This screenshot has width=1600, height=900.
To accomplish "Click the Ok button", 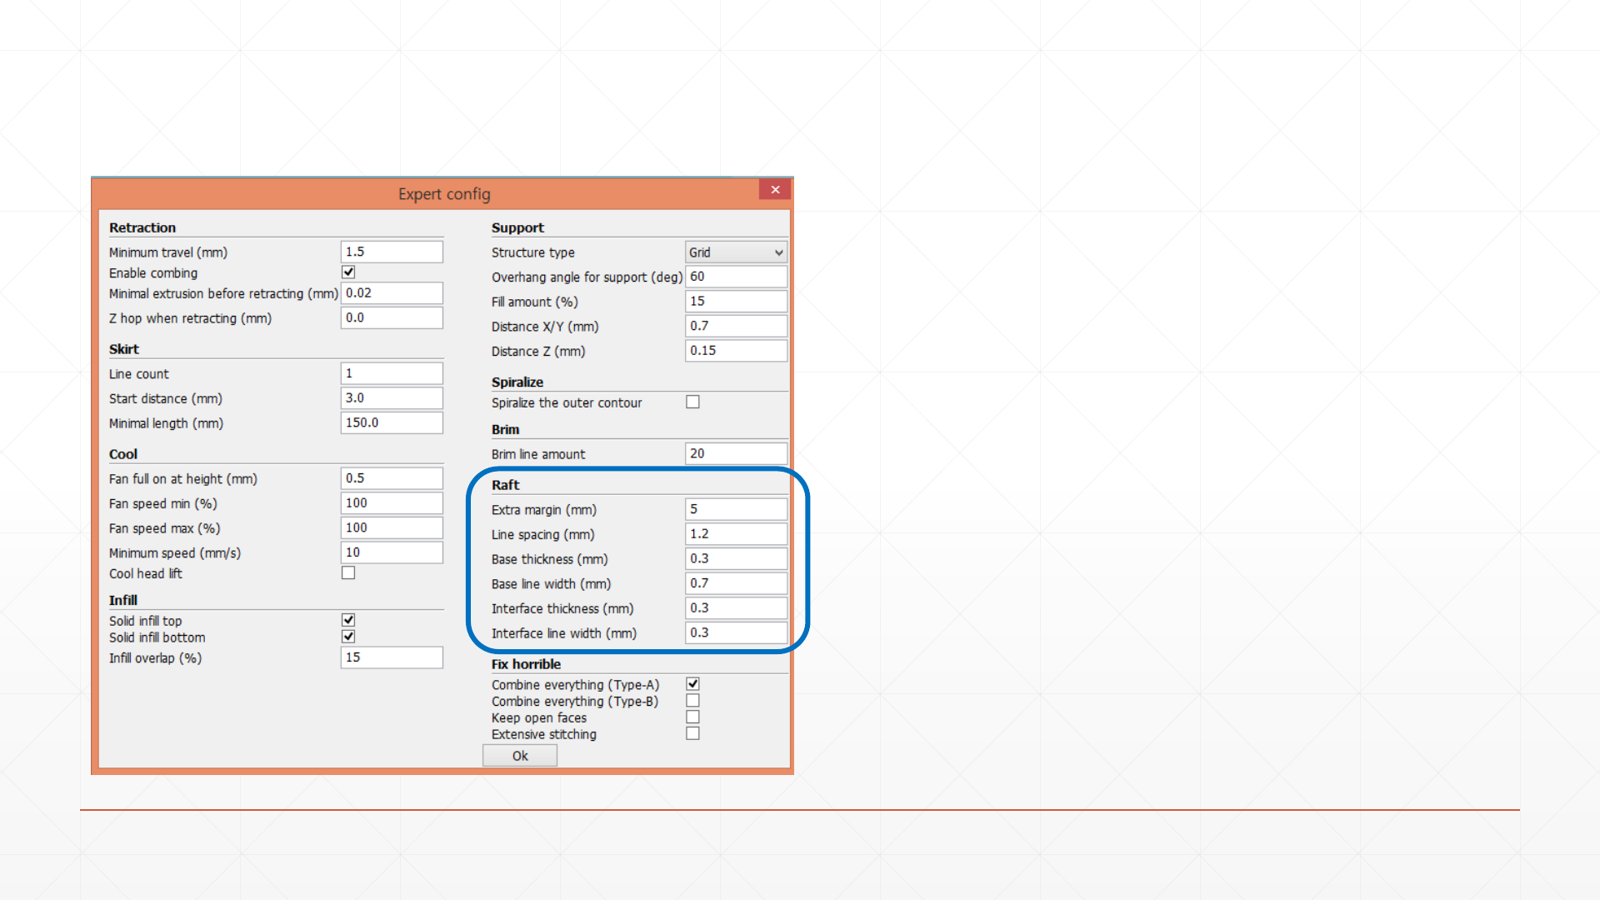I will point(520,756).
